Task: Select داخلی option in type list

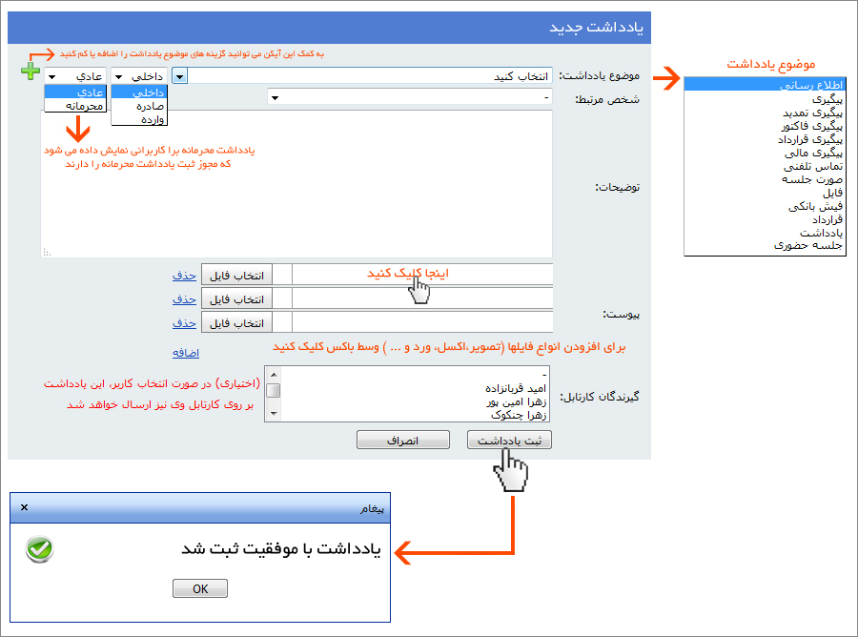Action: tap(139, 92)
